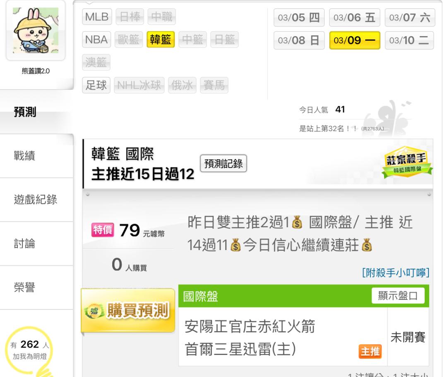Click the 預測記錄 button

click(x=223, y=163)
